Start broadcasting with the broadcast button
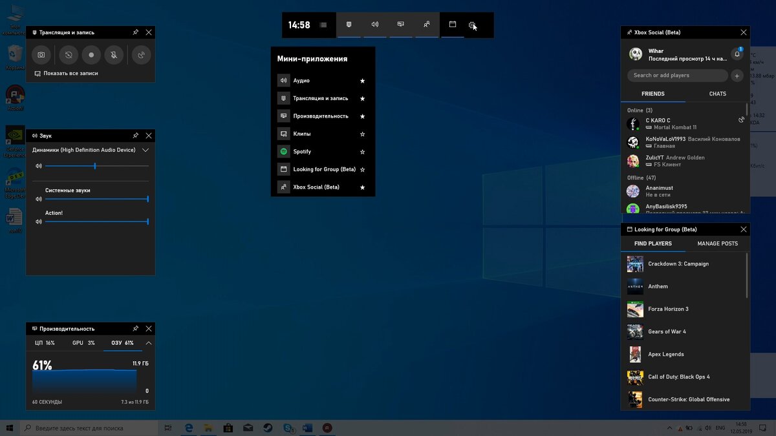Image resolution: width=776 pixels, height=436 pixels. pyautogui.click(x=142, y=56)
